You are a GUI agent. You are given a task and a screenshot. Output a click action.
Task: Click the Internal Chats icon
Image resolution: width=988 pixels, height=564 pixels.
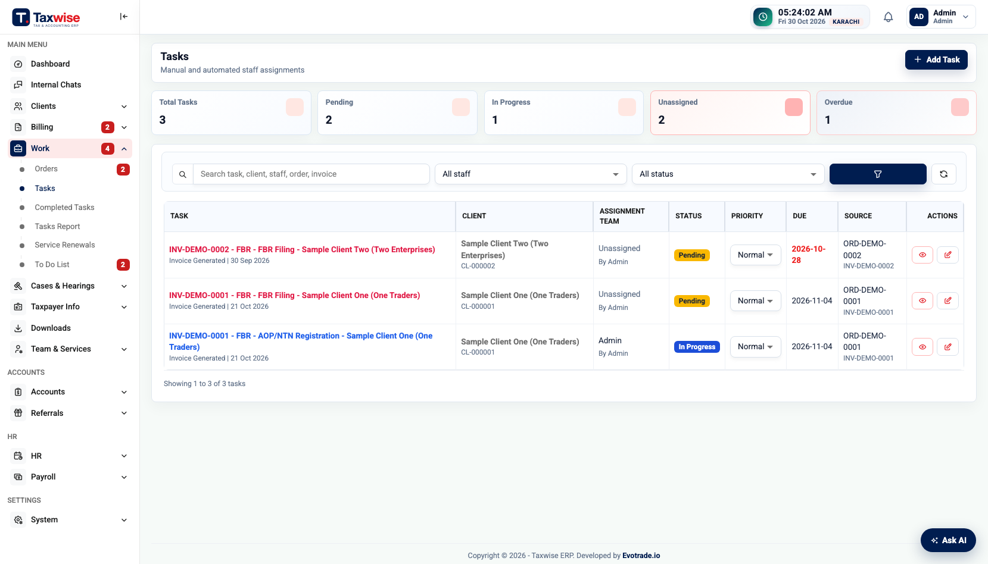(18, 85)
